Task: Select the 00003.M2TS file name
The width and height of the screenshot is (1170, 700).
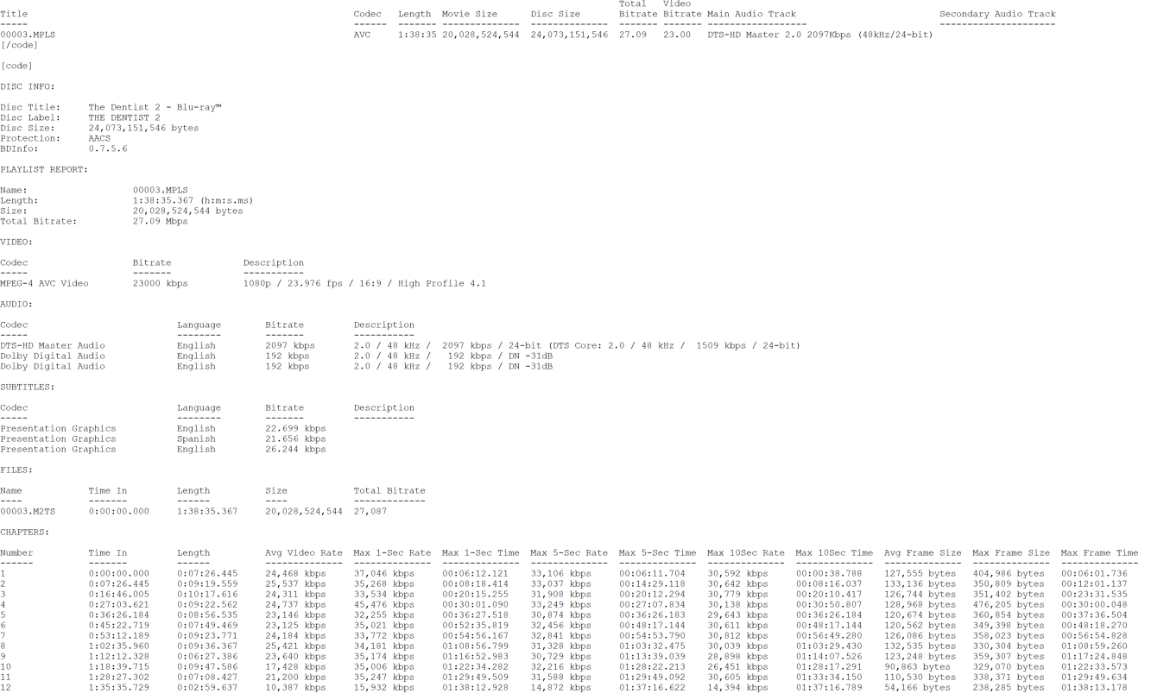Action: 28,512
